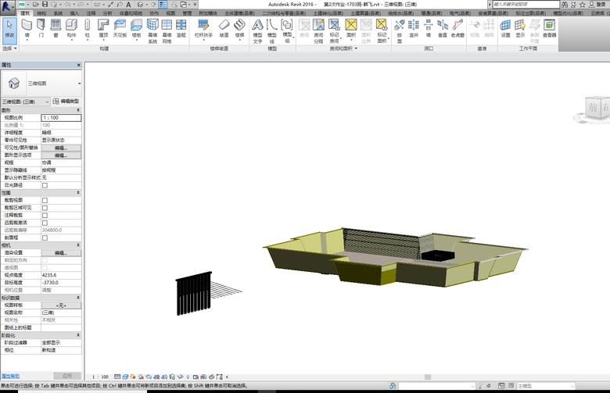Viewport: 610px width, 393px height.
Task: Click the 视图比例 1:100 input field
Action: (x=61, y=117)
